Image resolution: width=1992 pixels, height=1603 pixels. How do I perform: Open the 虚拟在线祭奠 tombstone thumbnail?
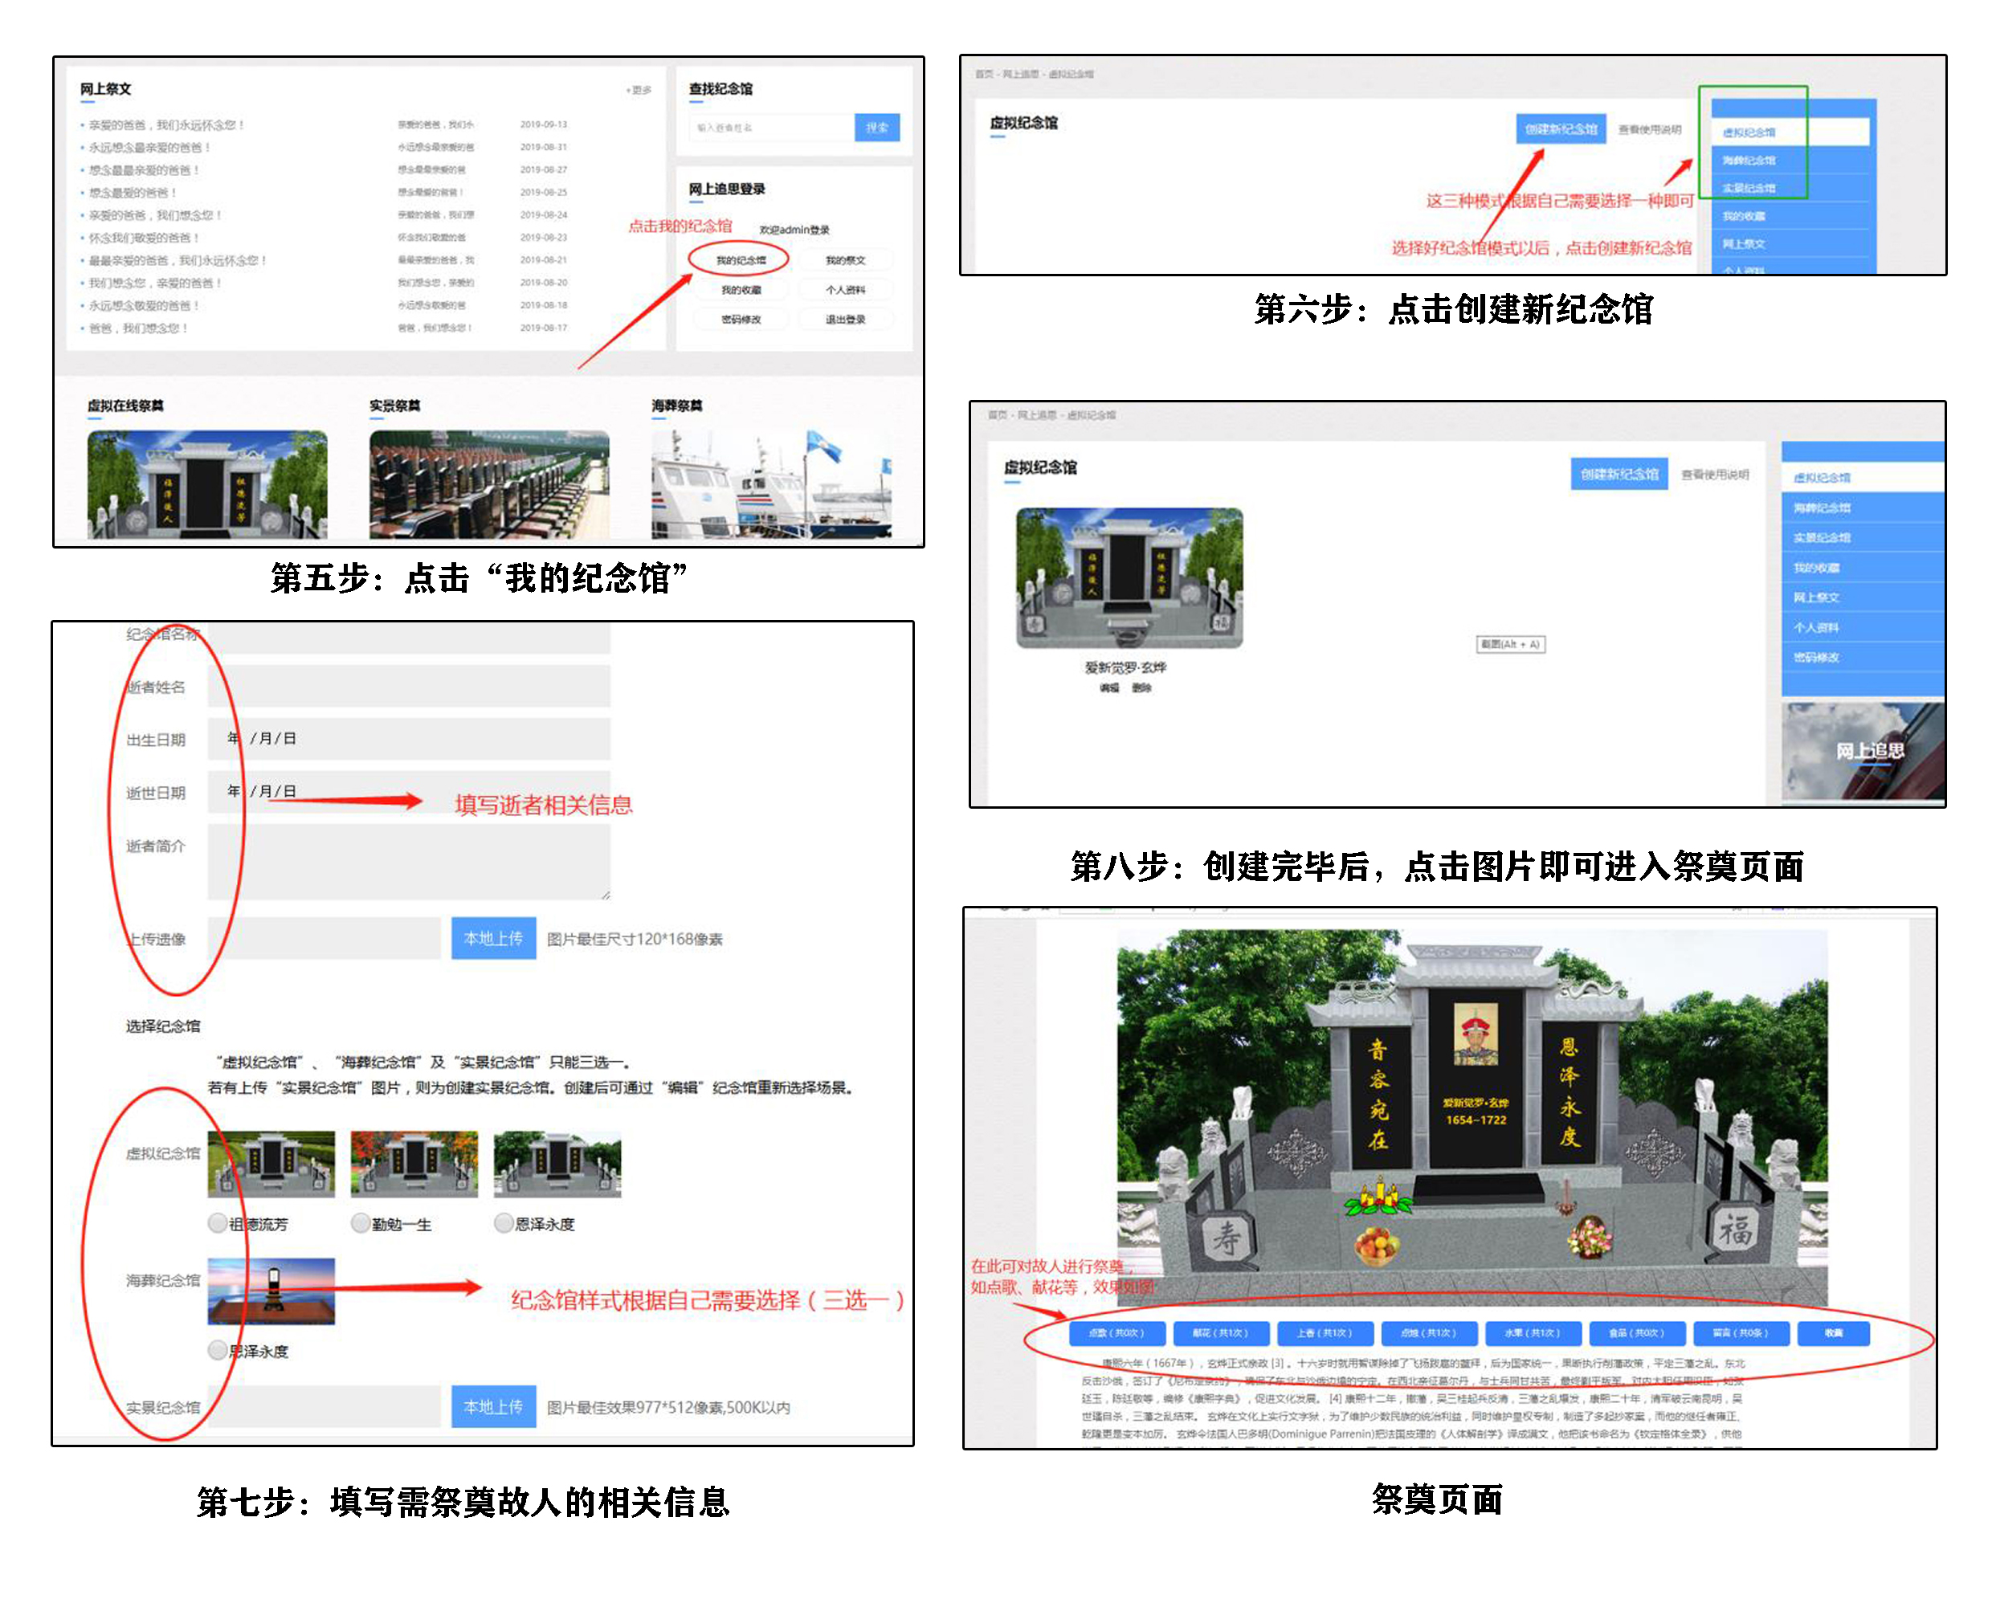click(207, 484)
